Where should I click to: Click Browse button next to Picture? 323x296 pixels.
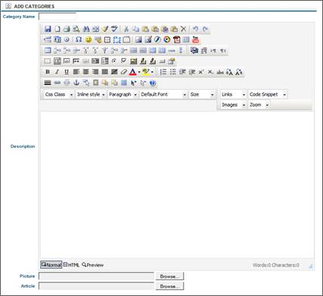click(x=169, y=276)
